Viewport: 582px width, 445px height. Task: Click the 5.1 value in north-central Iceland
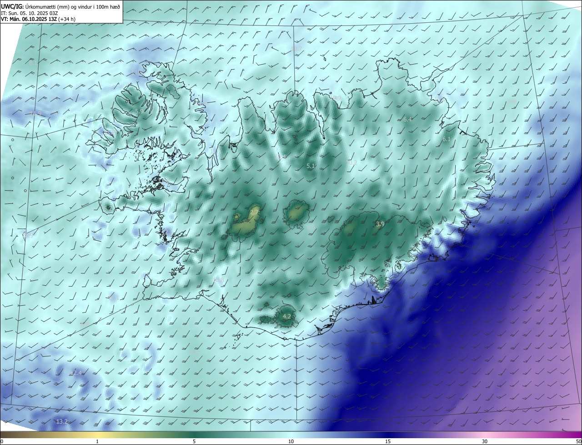[311, 166]
